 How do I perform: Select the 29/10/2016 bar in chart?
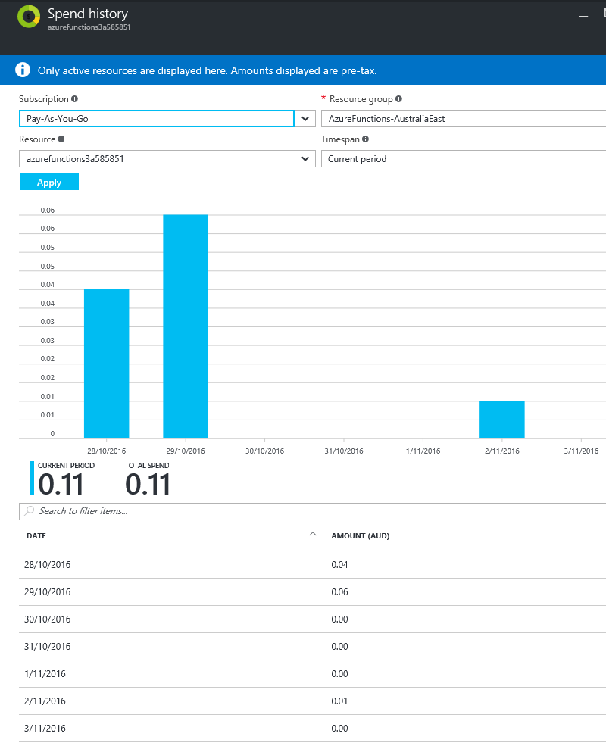(186, 326)
